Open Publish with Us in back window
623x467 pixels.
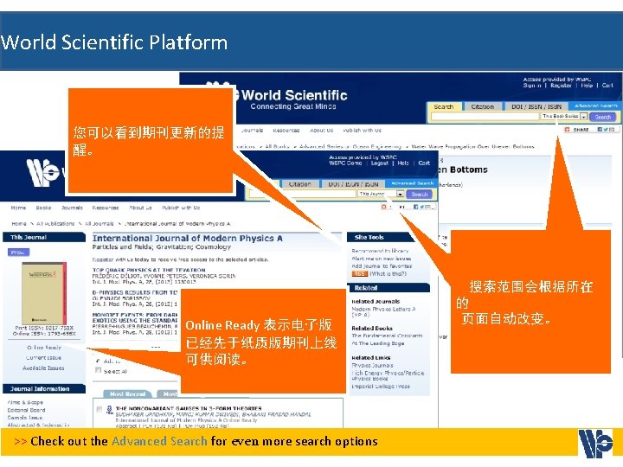click(362, 131)
